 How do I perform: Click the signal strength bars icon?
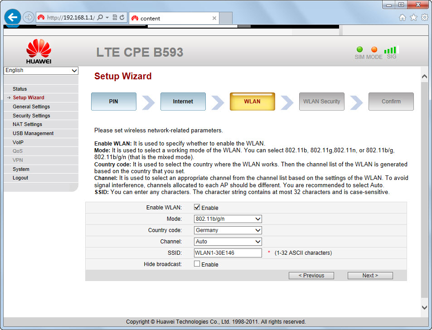tap(390, 50)
